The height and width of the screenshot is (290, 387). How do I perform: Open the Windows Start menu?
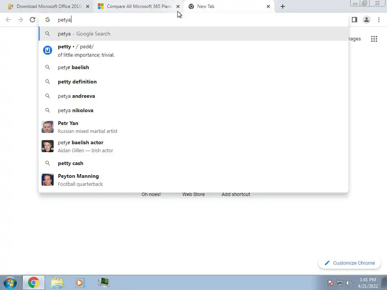[x=10, y=282]
